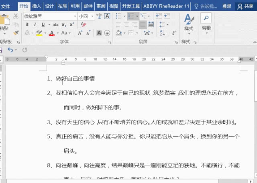Click the Numbering list icon
The width and height of the screenshot is (257, 183).
(131, 16)
